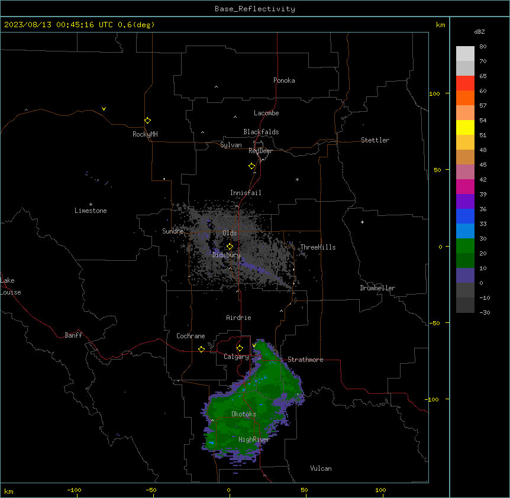
Task: Click the Limestone label
Action: point(91,211)
